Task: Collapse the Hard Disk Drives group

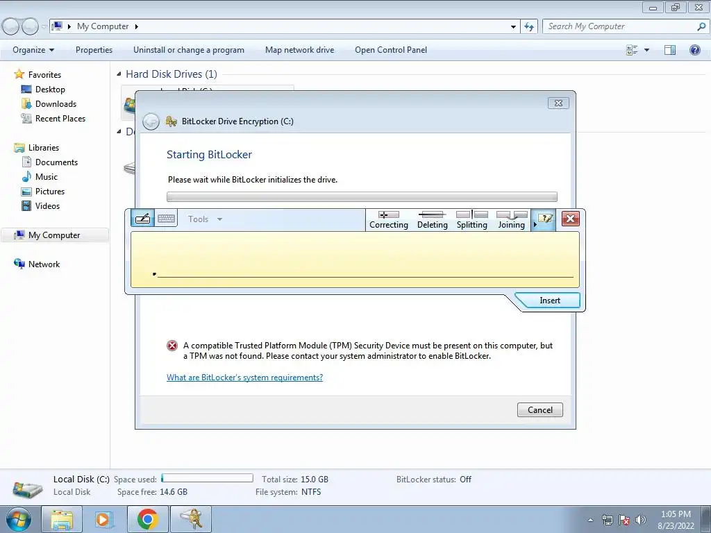Action: 119,74
